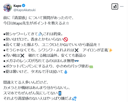Click the first tweet line mentioning 「清潔感」
Screen dimensions: 128x102
[38, 18]
